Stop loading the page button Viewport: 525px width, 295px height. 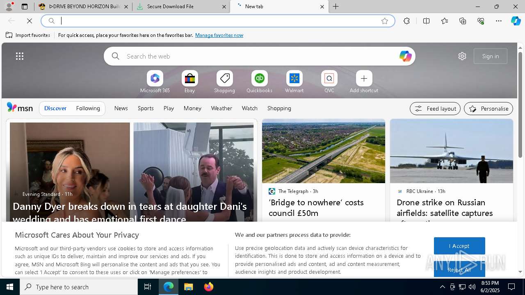pos(30,21)
